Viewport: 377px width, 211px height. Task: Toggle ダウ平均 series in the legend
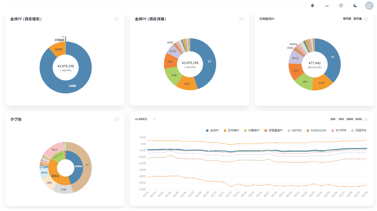pos(339,130)
